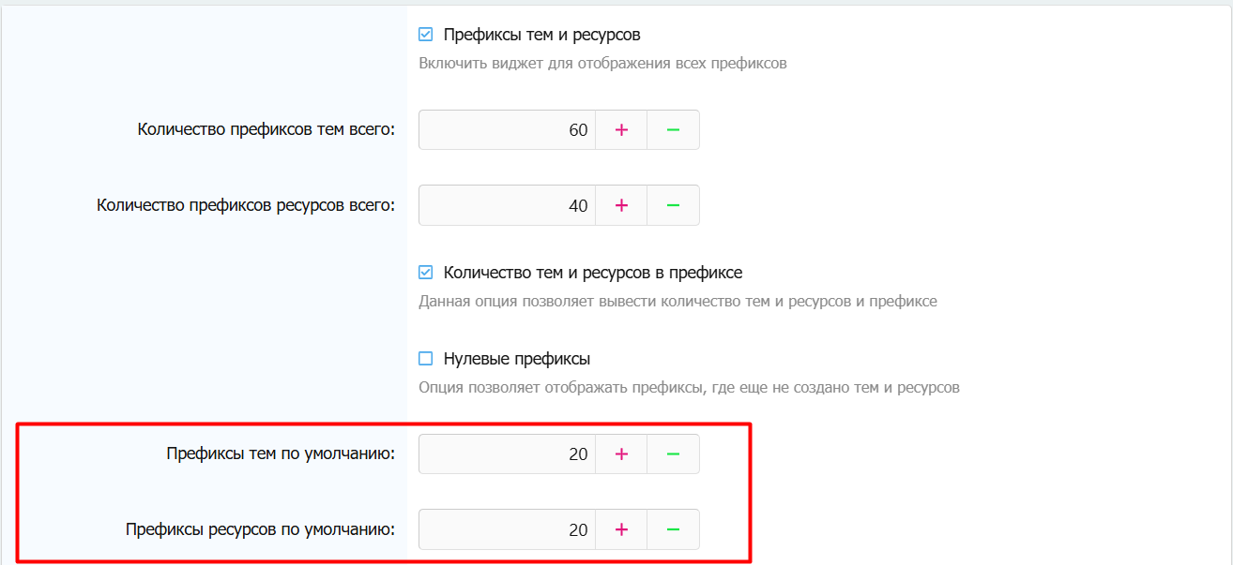
Task: Click the 'Префиксы тем по умолчанию' input field
Action: 507,454
